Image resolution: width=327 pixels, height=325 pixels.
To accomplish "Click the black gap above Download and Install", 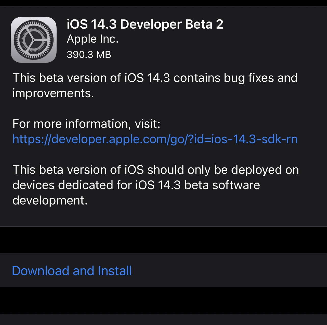I will click(163, 240).
